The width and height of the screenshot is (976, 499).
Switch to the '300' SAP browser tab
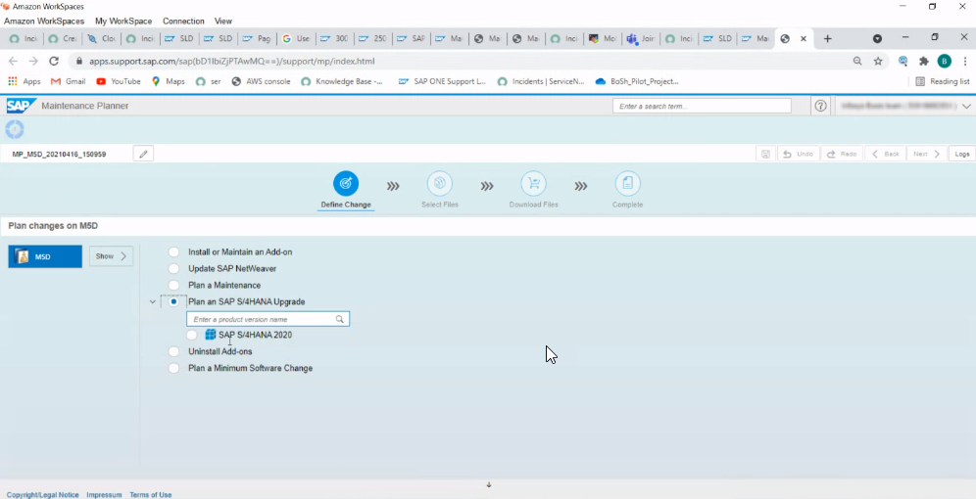(x=334, y=38)
